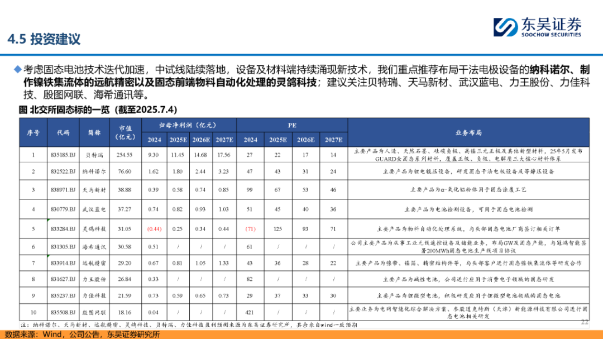Click the PE value 421
Viewport: 603px width, 339px height.
click(250, 312)
